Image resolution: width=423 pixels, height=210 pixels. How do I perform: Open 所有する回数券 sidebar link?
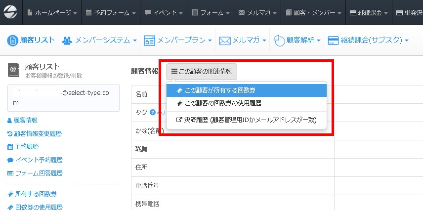coord(36,194)
